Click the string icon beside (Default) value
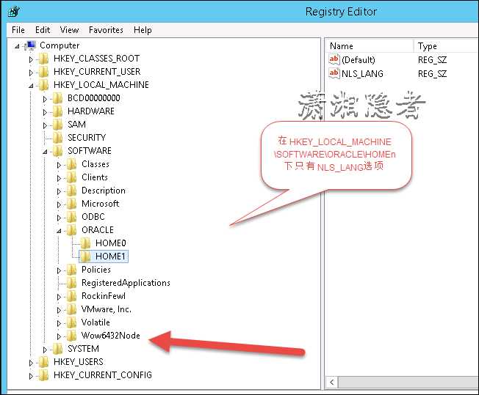Image resolution: width=479 pixels, height=395 pixels. tap(334, 59)
